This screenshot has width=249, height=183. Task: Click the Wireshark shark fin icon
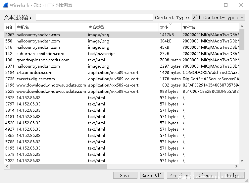[x=5, y=5]
